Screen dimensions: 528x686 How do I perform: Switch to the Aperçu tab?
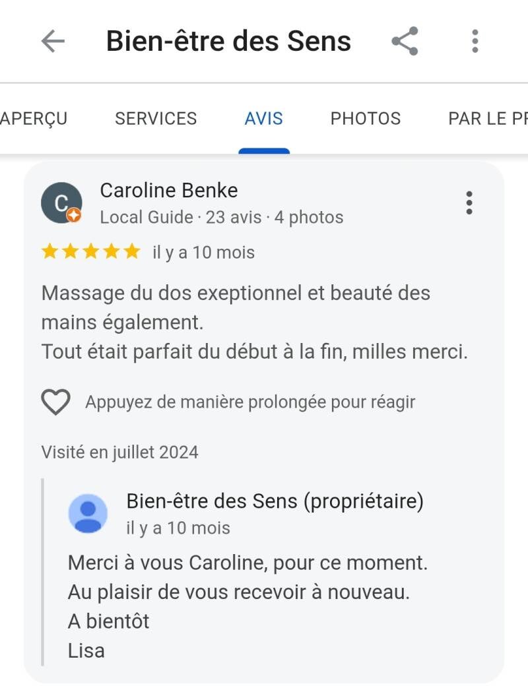34,119
